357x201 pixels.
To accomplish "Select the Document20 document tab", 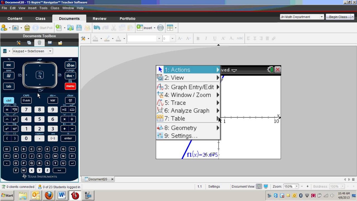I will (x=98, y=179).
